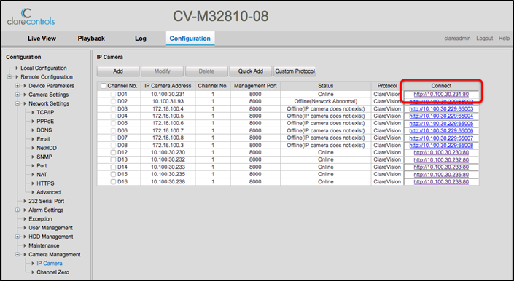Image resolution: width=514 pixels, height=281 pixels.
Task: Open Maintenance in the tree
Action: pyautogui.click(x=44, y=245)
